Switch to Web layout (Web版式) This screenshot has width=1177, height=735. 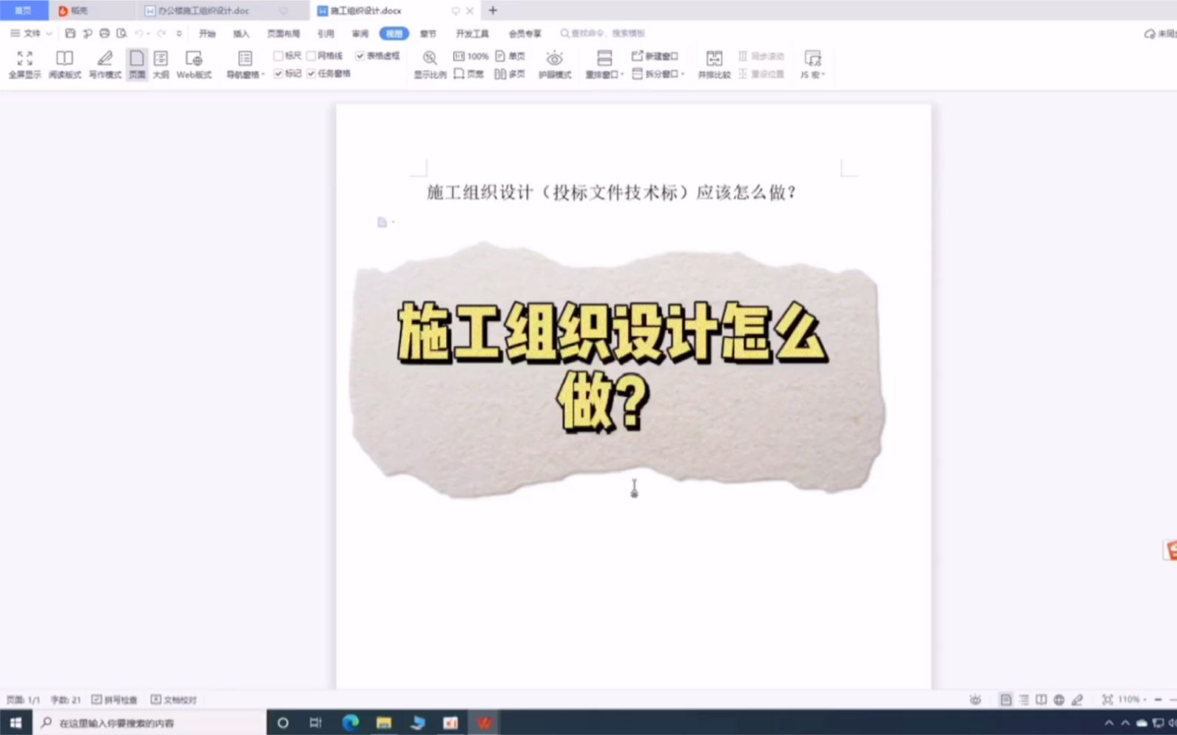tap(194, 64)
